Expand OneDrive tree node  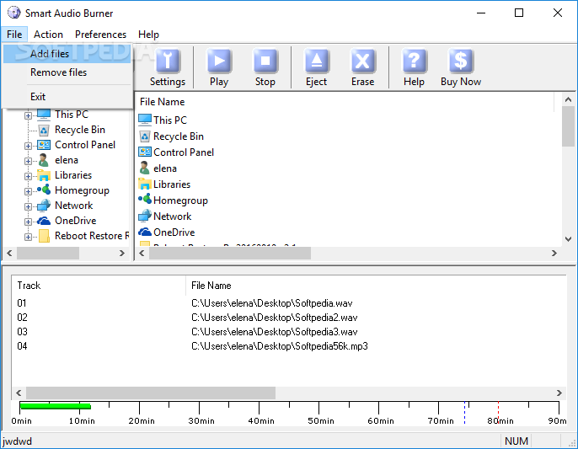pos(28,222)
